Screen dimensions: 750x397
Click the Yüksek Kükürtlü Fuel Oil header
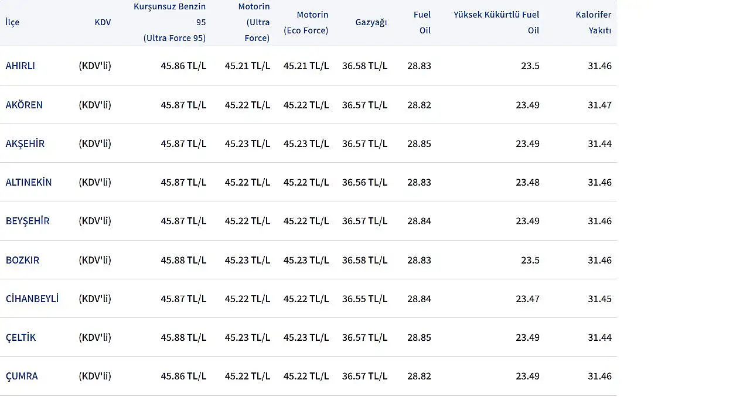pos(497,22)
